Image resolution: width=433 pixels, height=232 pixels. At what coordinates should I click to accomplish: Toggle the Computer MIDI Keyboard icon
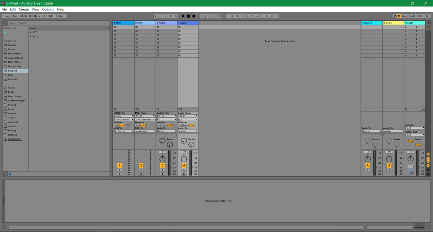[x=399, y=16]
